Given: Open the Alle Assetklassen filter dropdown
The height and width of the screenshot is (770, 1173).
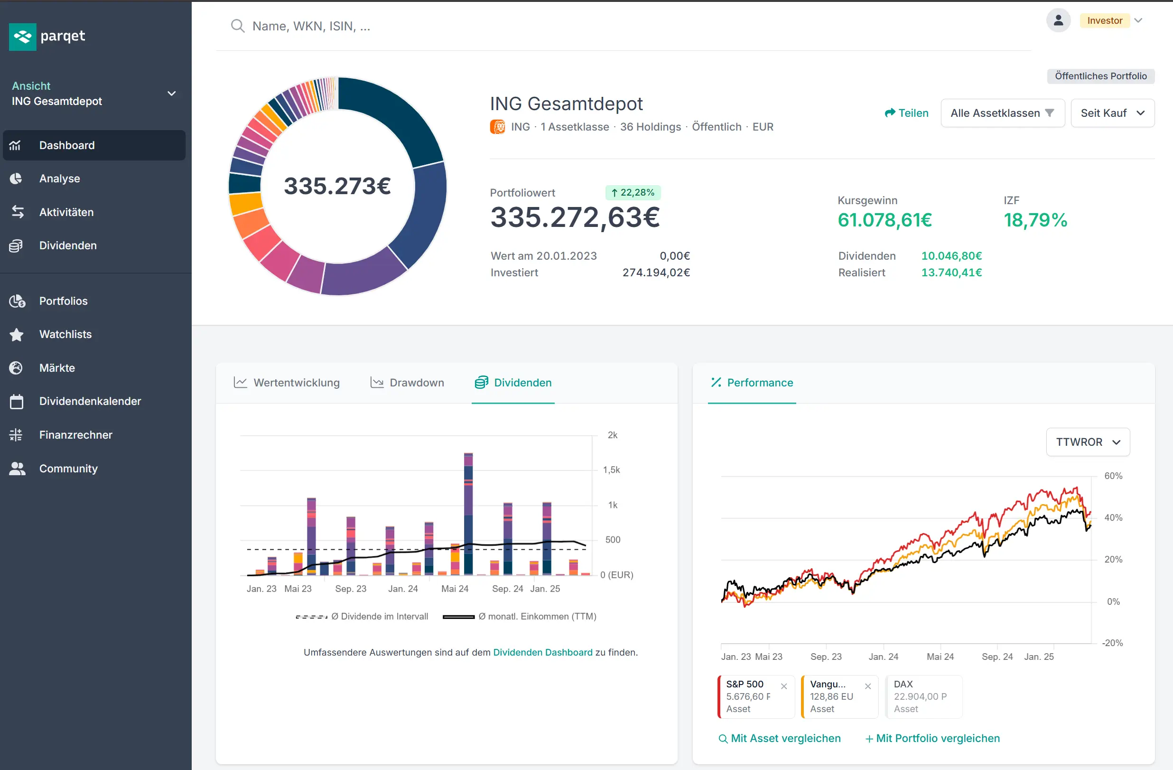Looking at the screenshot, I should [x=1003, y=113].
